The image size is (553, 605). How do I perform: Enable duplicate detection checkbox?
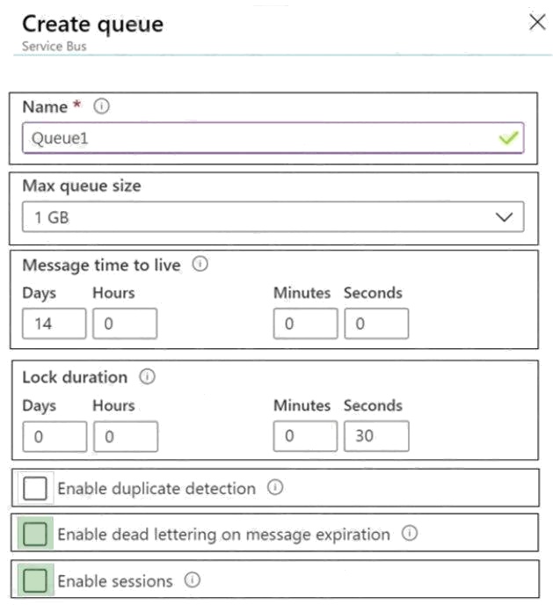pos(35,488)
